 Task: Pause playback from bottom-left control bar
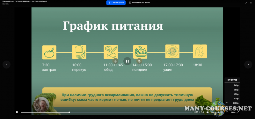pos(17,112)
